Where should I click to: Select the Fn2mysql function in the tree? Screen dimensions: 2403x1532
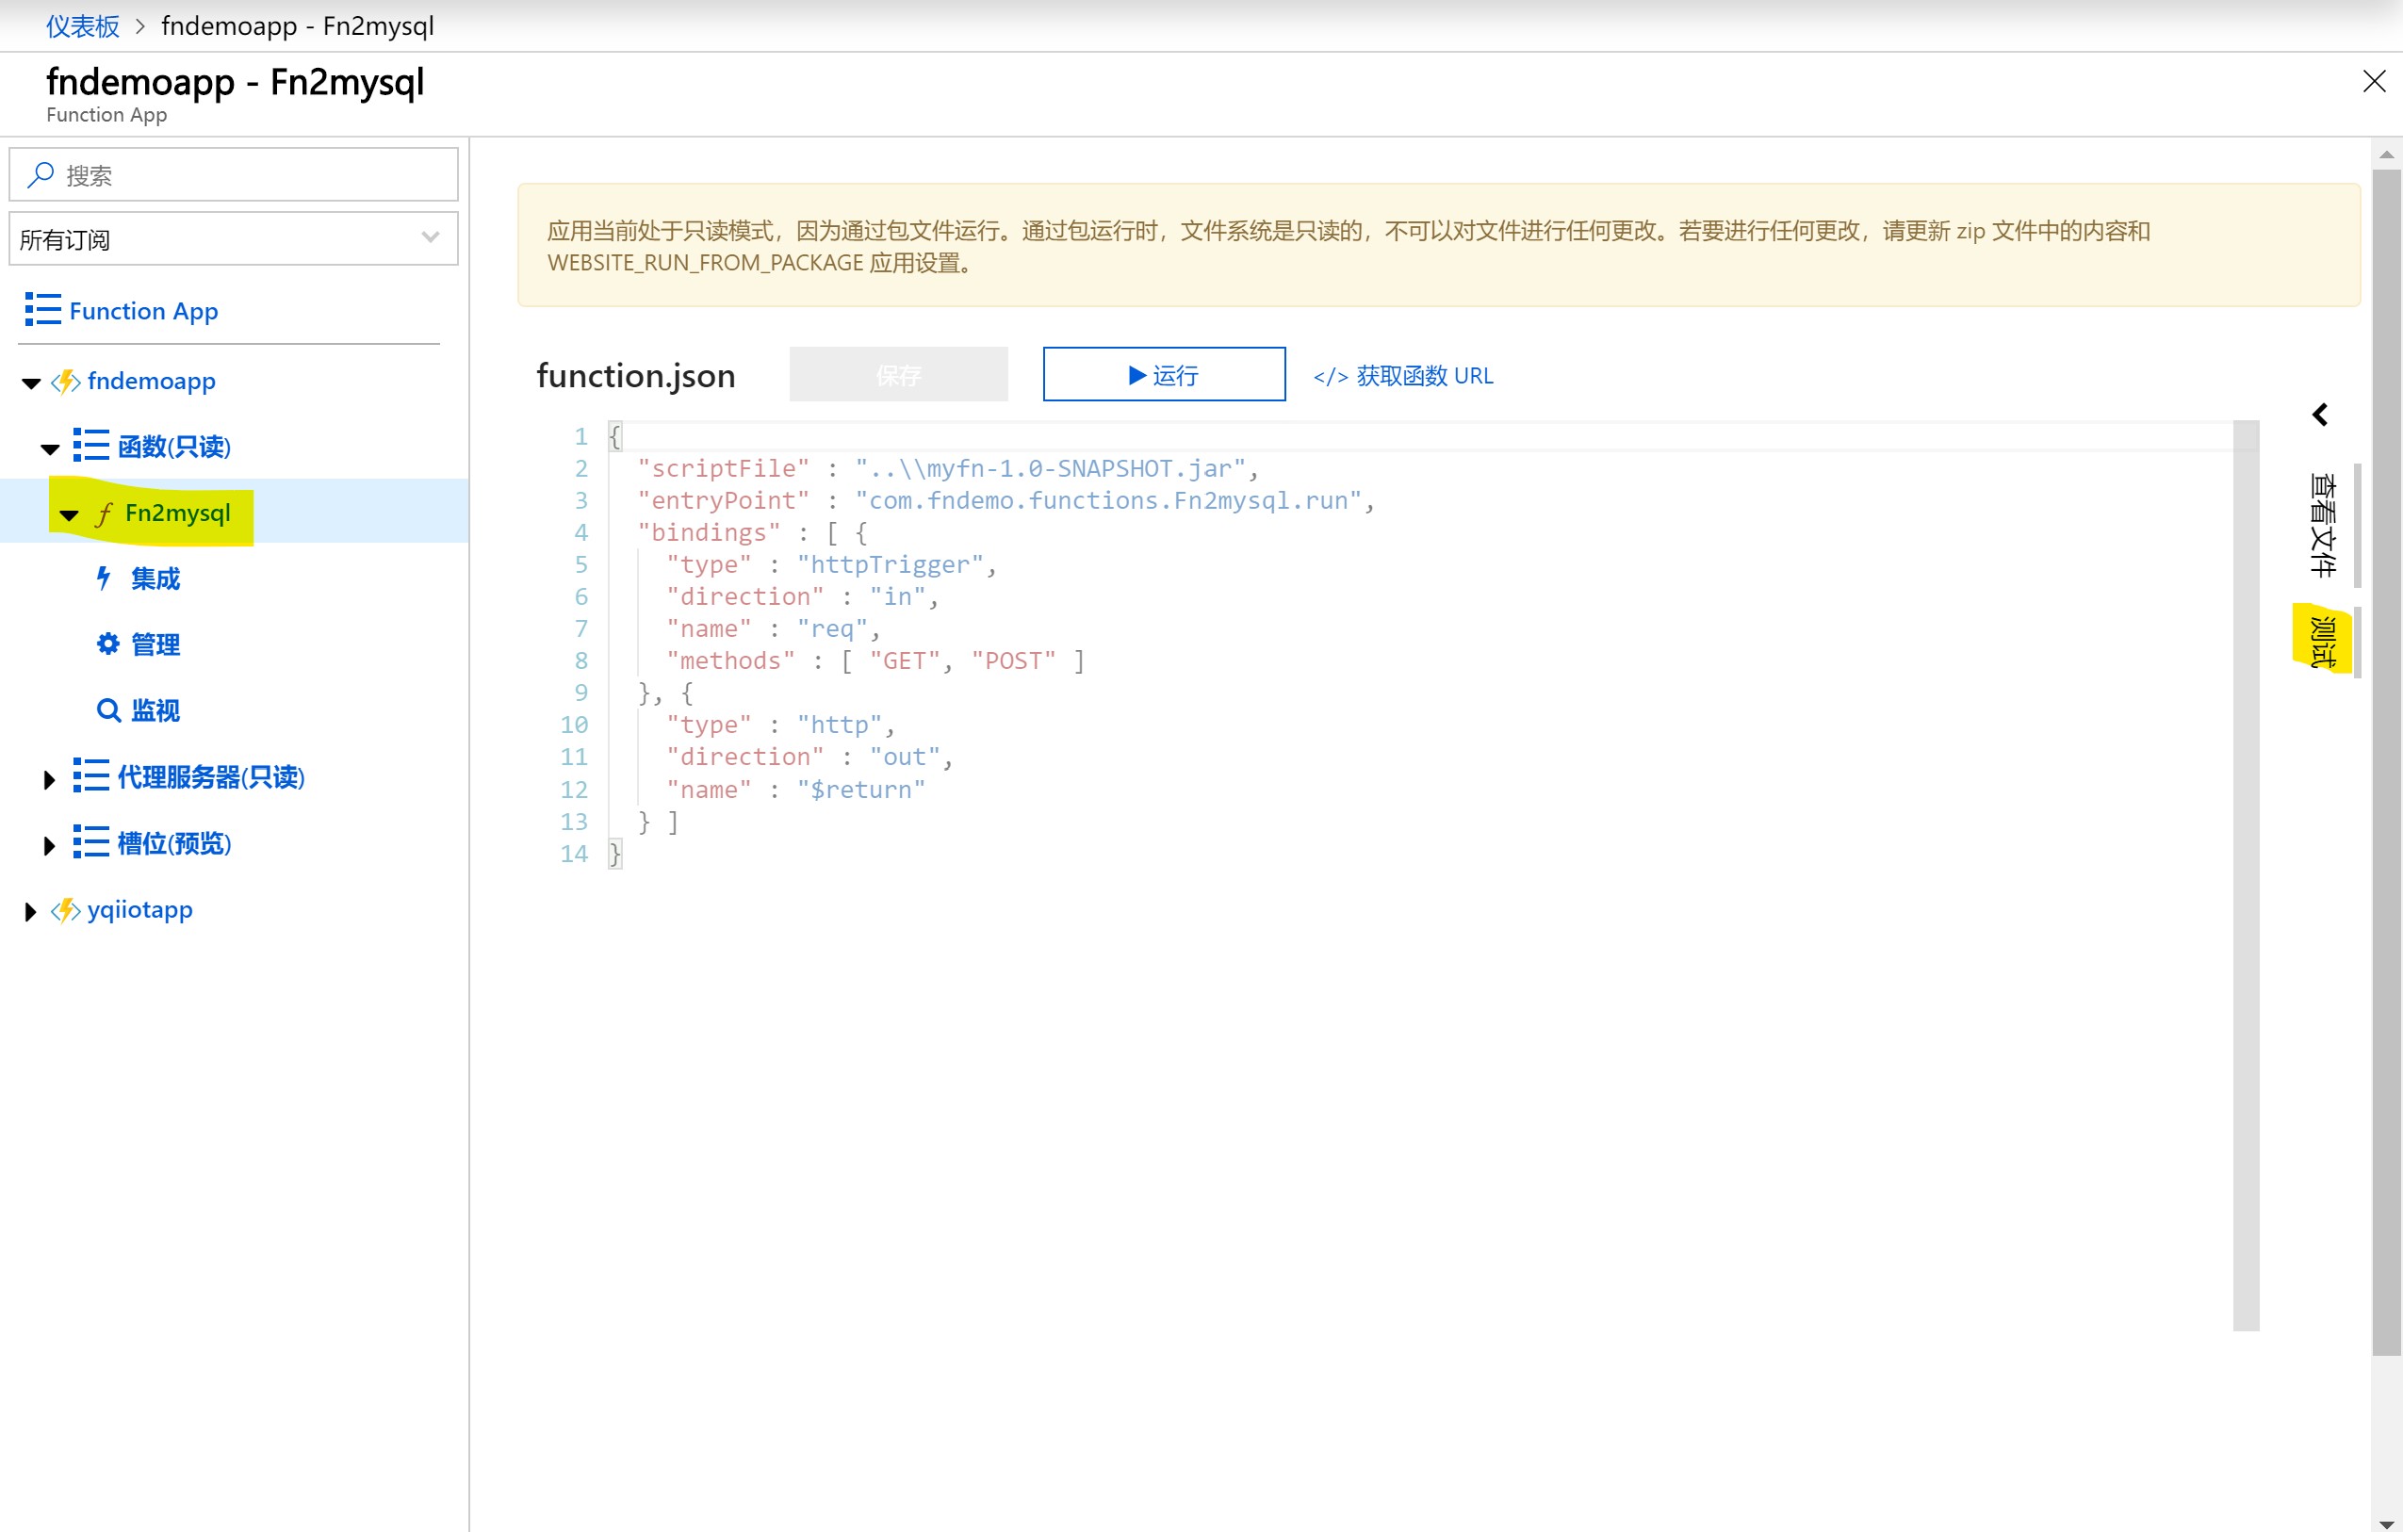[177, 513]
